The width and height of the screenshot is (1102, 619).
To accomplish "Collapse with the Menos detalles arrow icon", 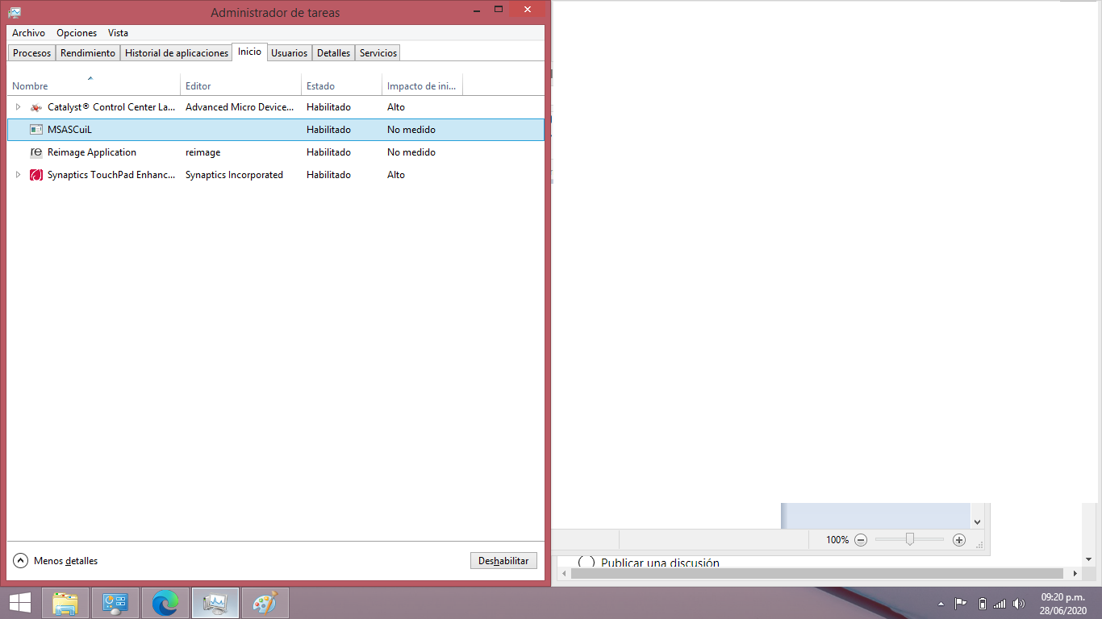I will (x=20, y=561).
